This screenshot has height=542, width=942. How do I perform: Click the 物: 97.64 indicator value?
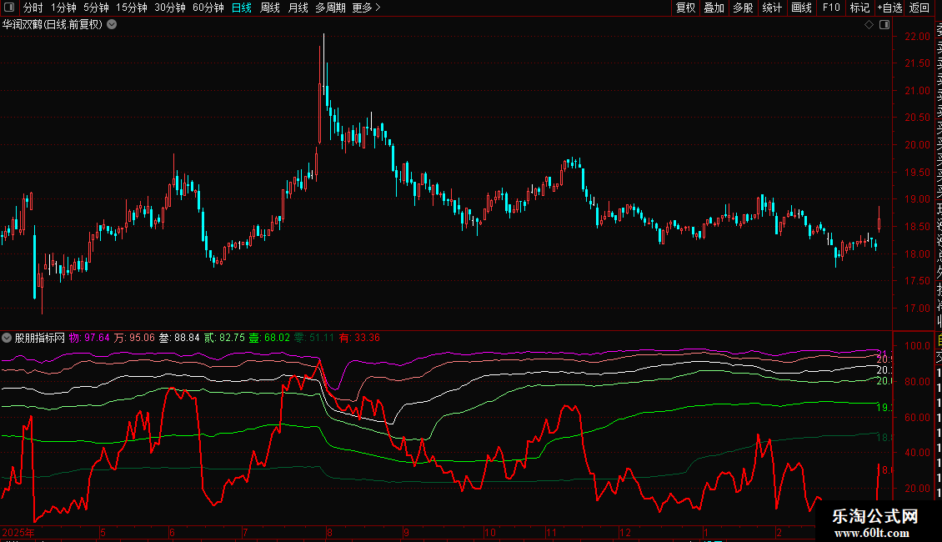point(89,338)
